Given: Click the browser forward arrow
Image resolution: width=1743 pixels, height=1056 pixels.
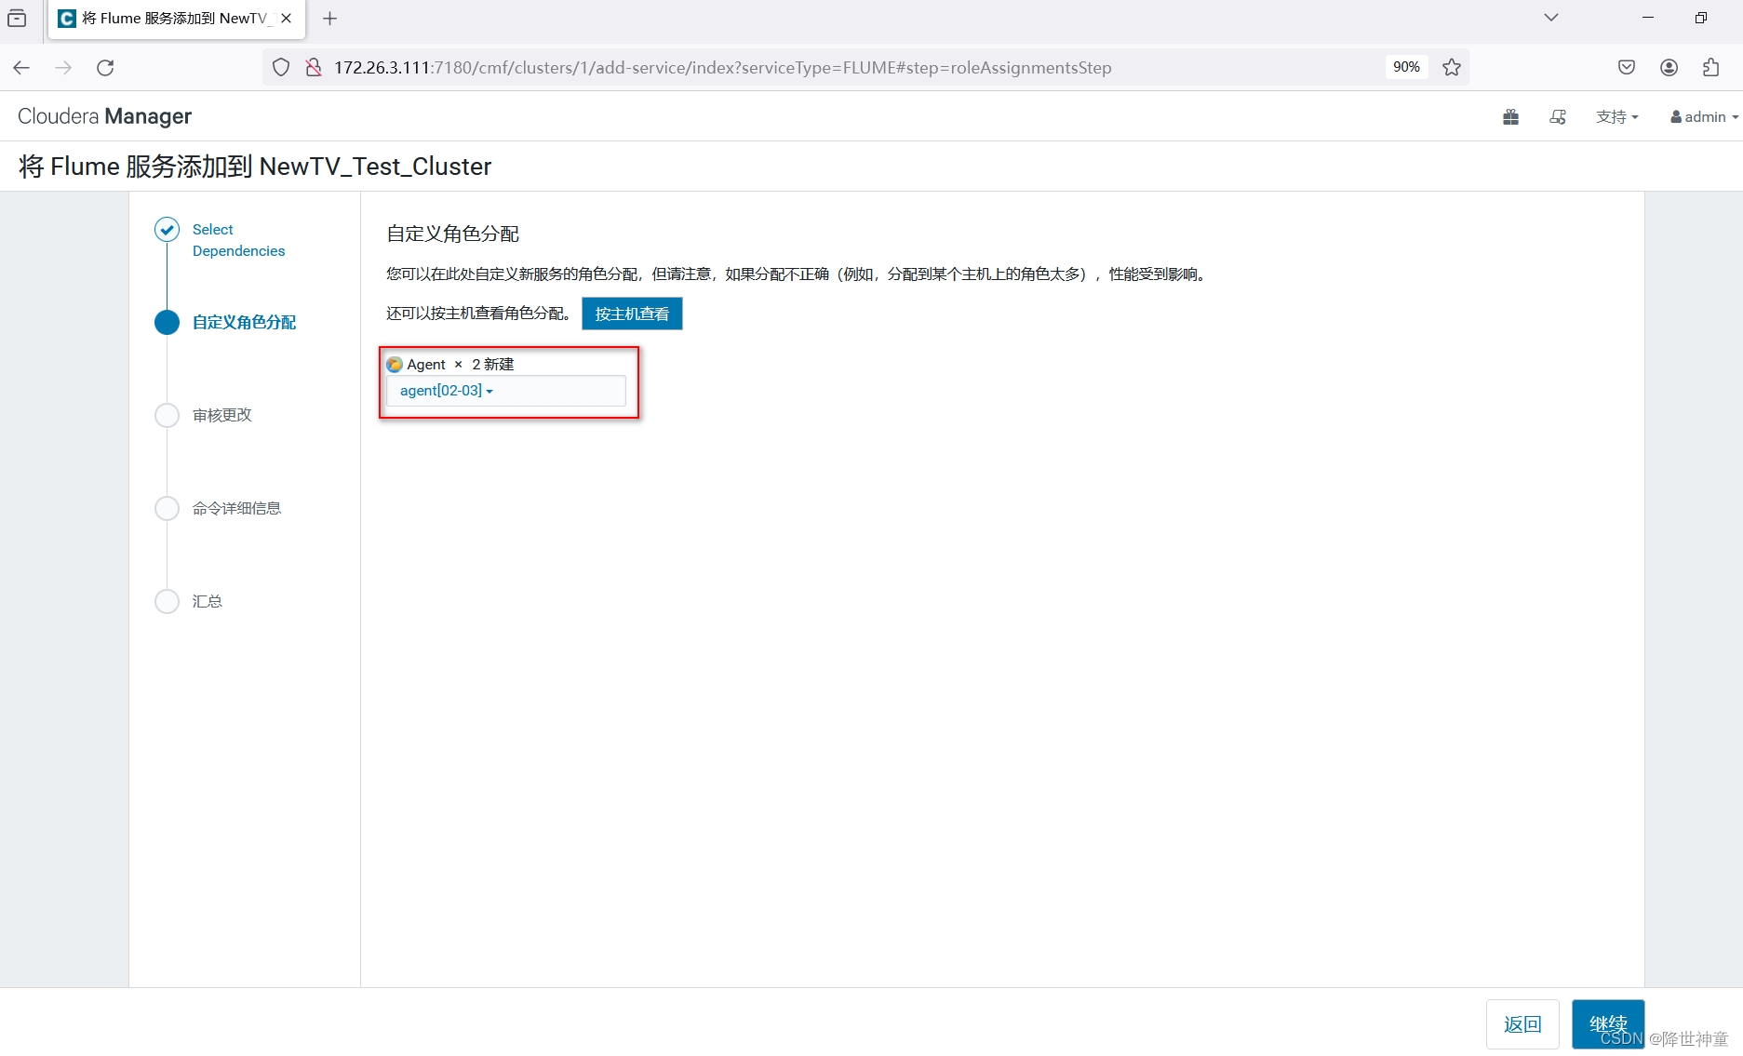Looking at the screenshot, I should [x=63, y=67].
